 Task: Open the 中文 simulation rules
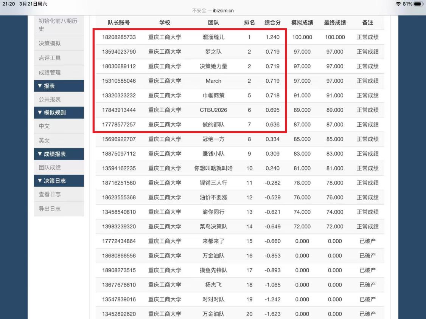[x=44, y=126]
